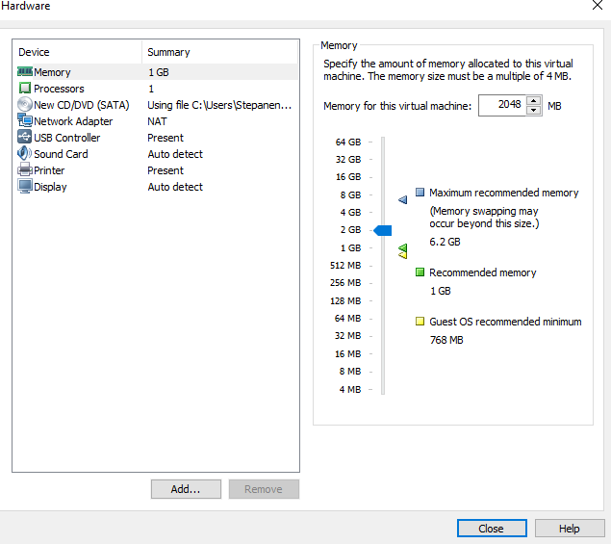Click the blue Maximum recommended memory legend square
This screenshot has height=544, width=611.
point(420,193)
